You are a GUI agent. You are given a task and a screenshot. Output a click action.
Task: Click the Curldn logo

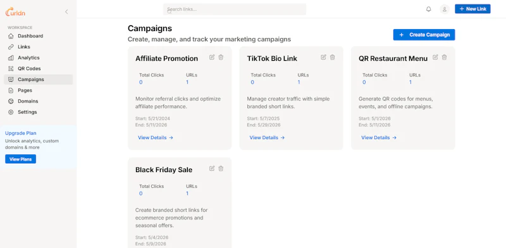click(x=15, y=12)
